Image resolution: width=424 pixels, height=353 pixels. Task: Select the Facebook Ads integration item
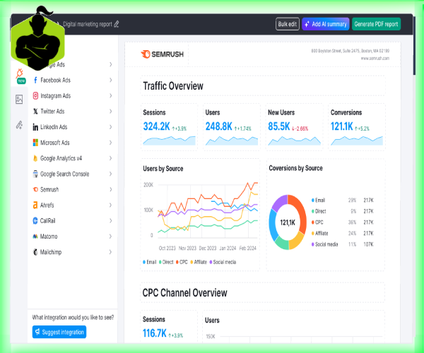tap(73, 80)
